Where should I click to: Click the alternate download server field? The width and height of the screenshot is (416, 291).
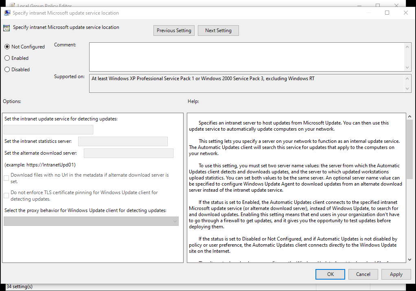[129, 153]
